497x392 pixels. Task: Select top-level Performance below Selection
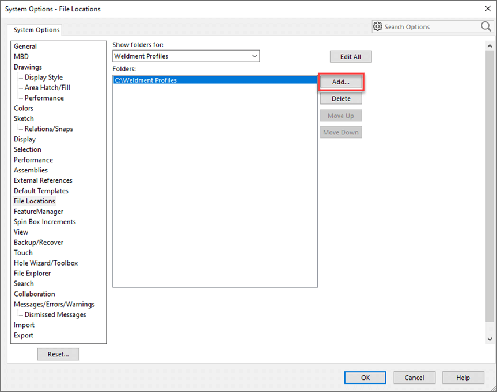(33, 160)
